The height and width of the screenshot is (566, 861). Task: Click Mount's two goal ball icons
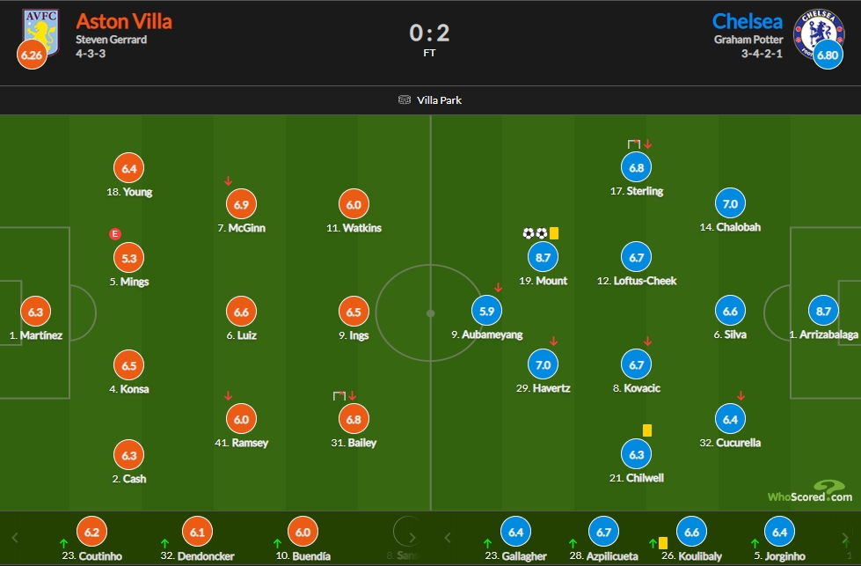tap(535, 233)
